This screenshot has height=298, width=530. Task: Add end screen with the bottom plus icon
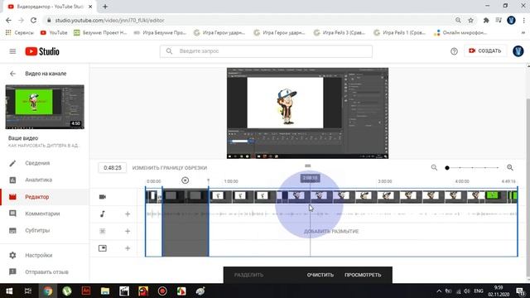(x=128, y=248)
